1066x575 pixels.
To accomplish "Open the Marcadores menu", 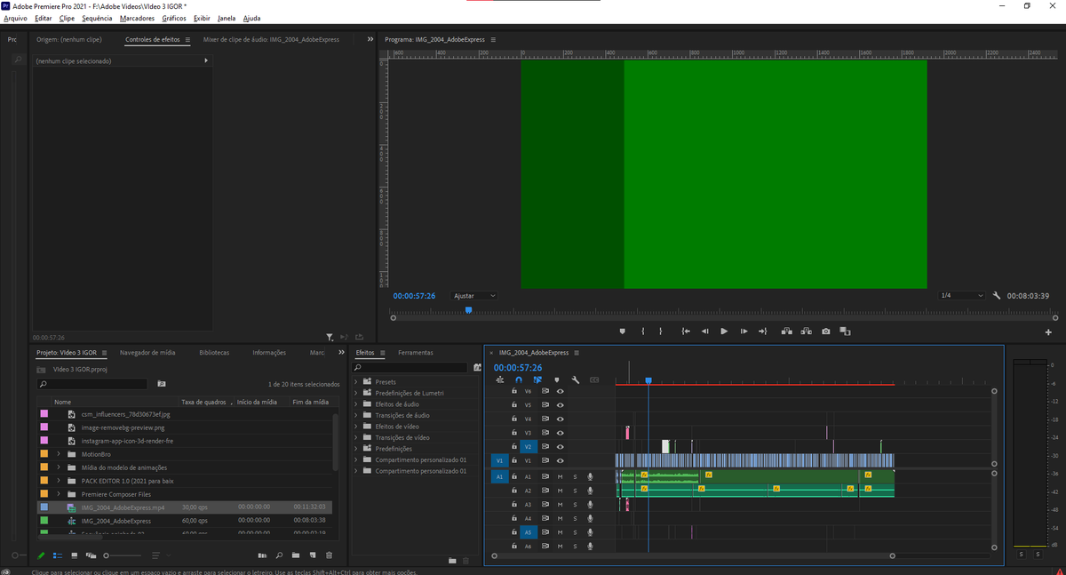I will (137, 18).
